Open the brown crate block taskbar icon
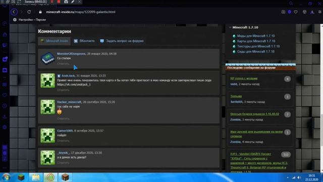This screenshot has width=323, height=182. click(65, 177)
